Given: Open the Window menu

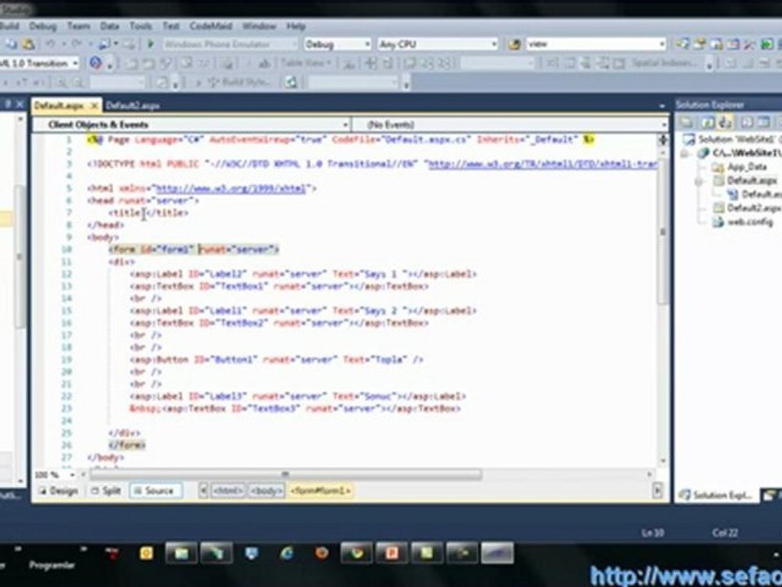Looking at the screenshot, I should (x=259, y=26).
